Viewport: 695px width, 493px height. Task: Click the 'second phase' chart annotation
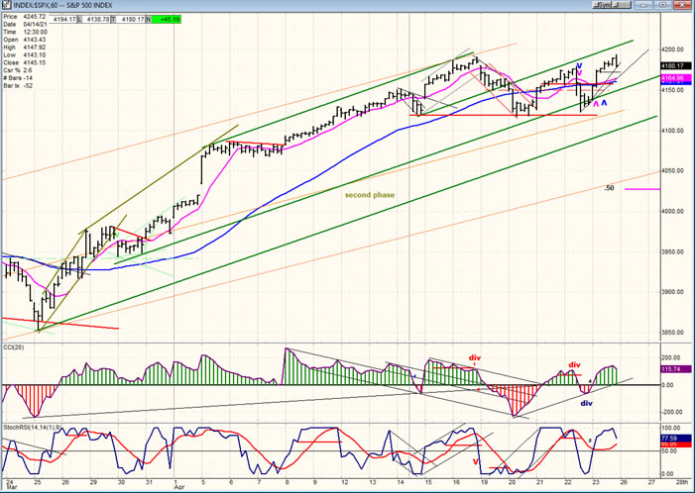[370, 195]
